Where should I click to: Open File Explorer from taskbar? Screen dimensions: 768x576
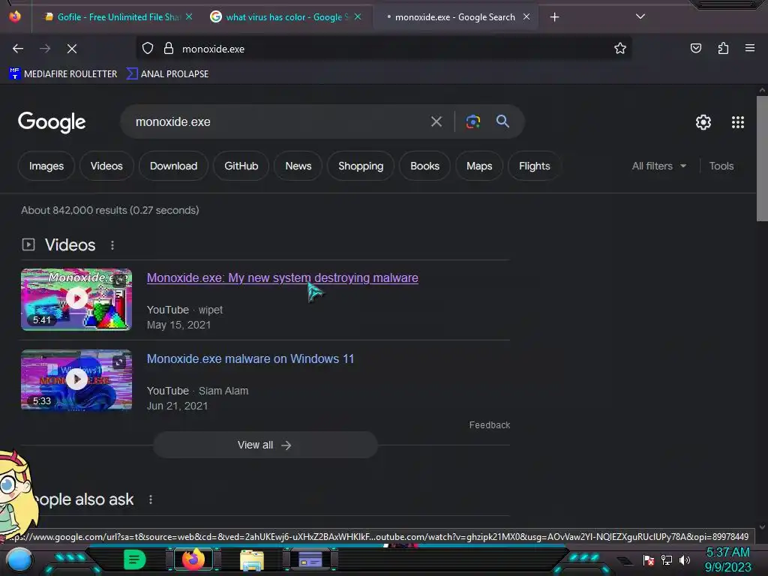coord(252,559)
